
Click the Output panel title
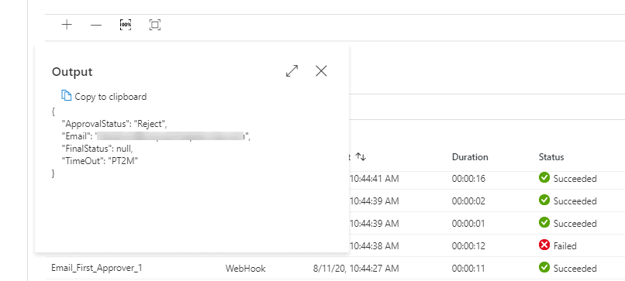[x=72, y=72]
